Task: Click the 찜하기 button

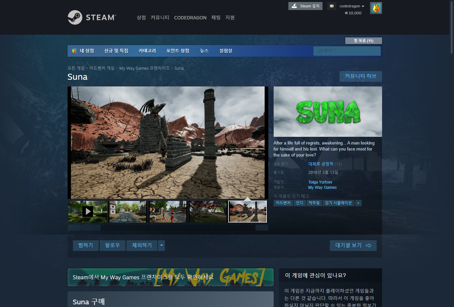Action: point(86,245)
